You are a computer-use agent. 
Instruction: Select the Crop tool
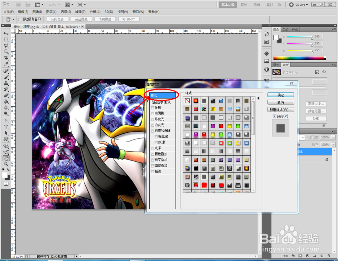click(6, 58)
